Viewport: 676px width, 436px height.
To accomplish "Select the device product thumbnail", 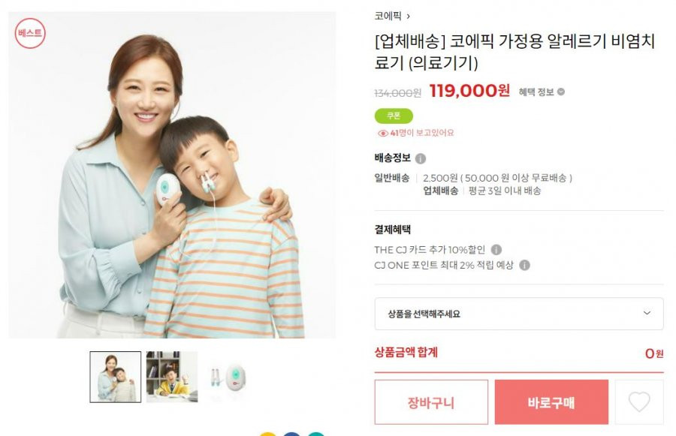I will coord(228,377).
